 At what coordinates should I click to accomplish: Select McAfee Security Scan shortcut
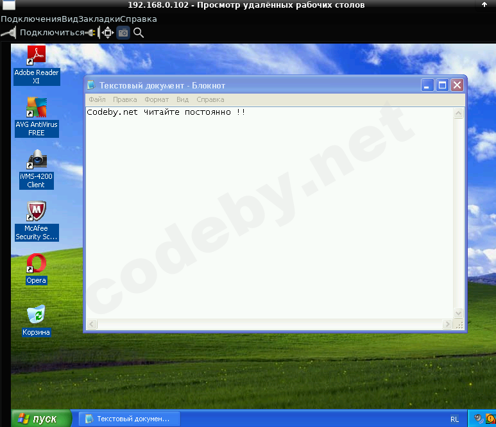tap(37, 221)
